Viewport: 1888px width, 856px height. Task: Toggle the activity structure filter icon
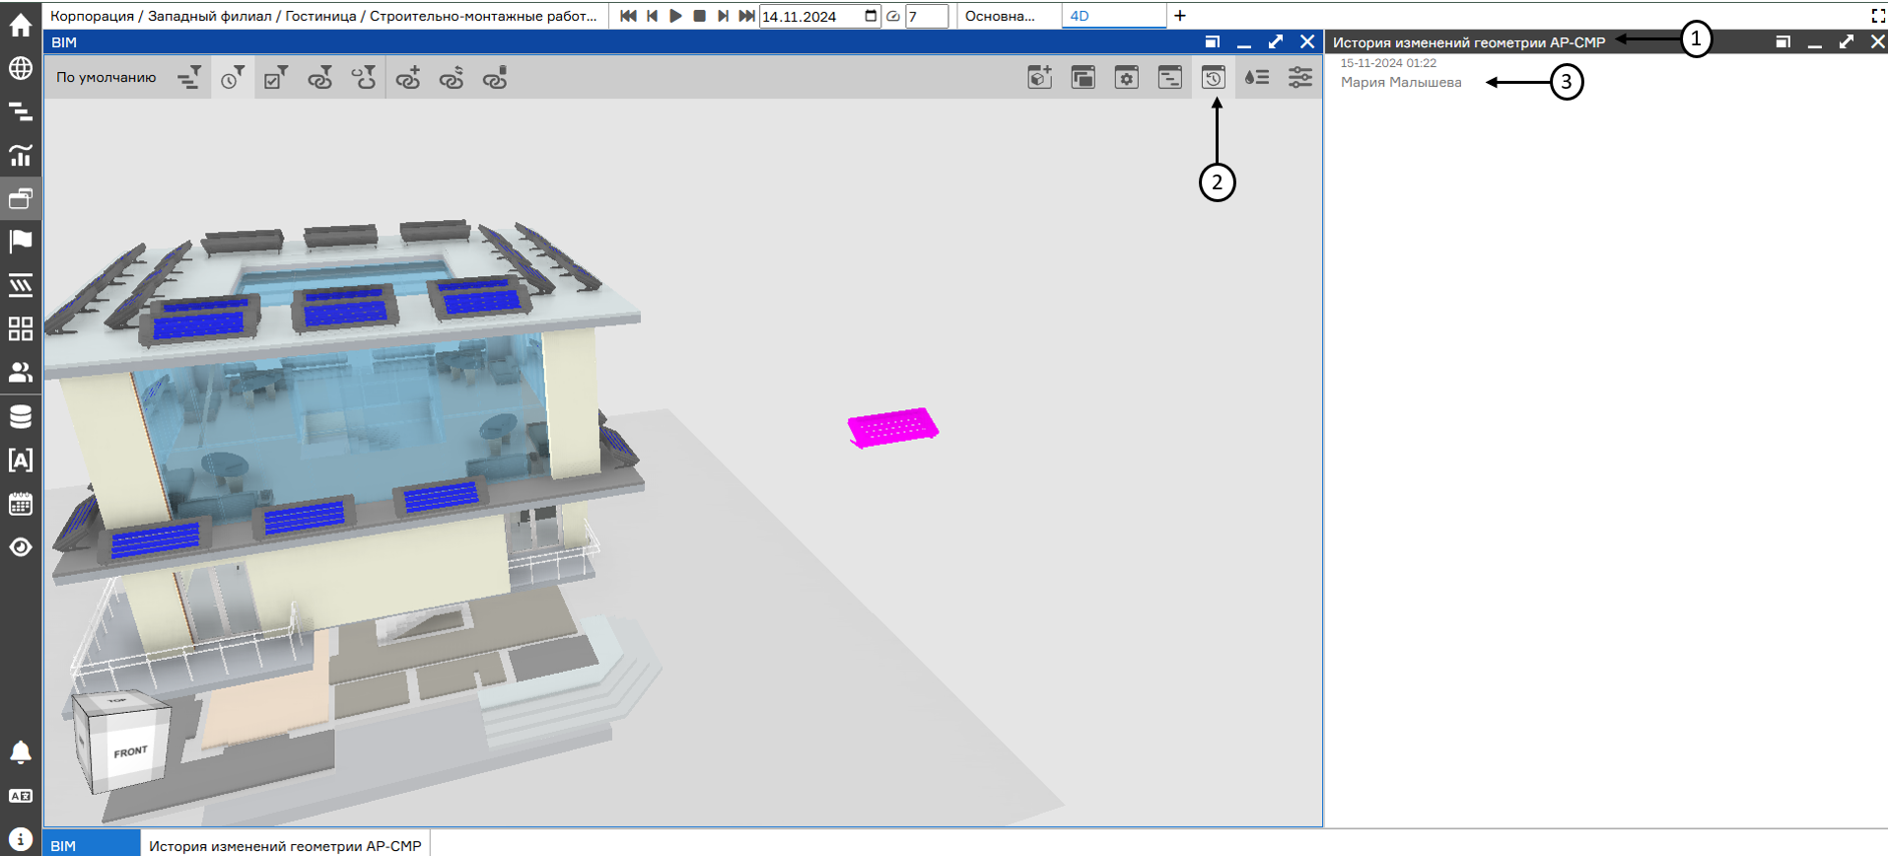tap(189, 78)
